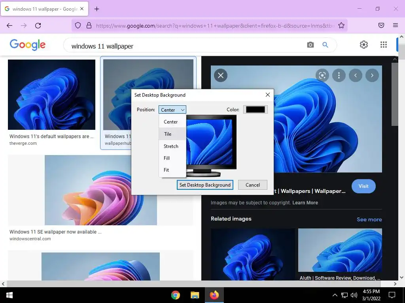Viewport: 405px width, 303px height.
Task: Click the browser forward arrow
Action: click(x=24, y=26)
